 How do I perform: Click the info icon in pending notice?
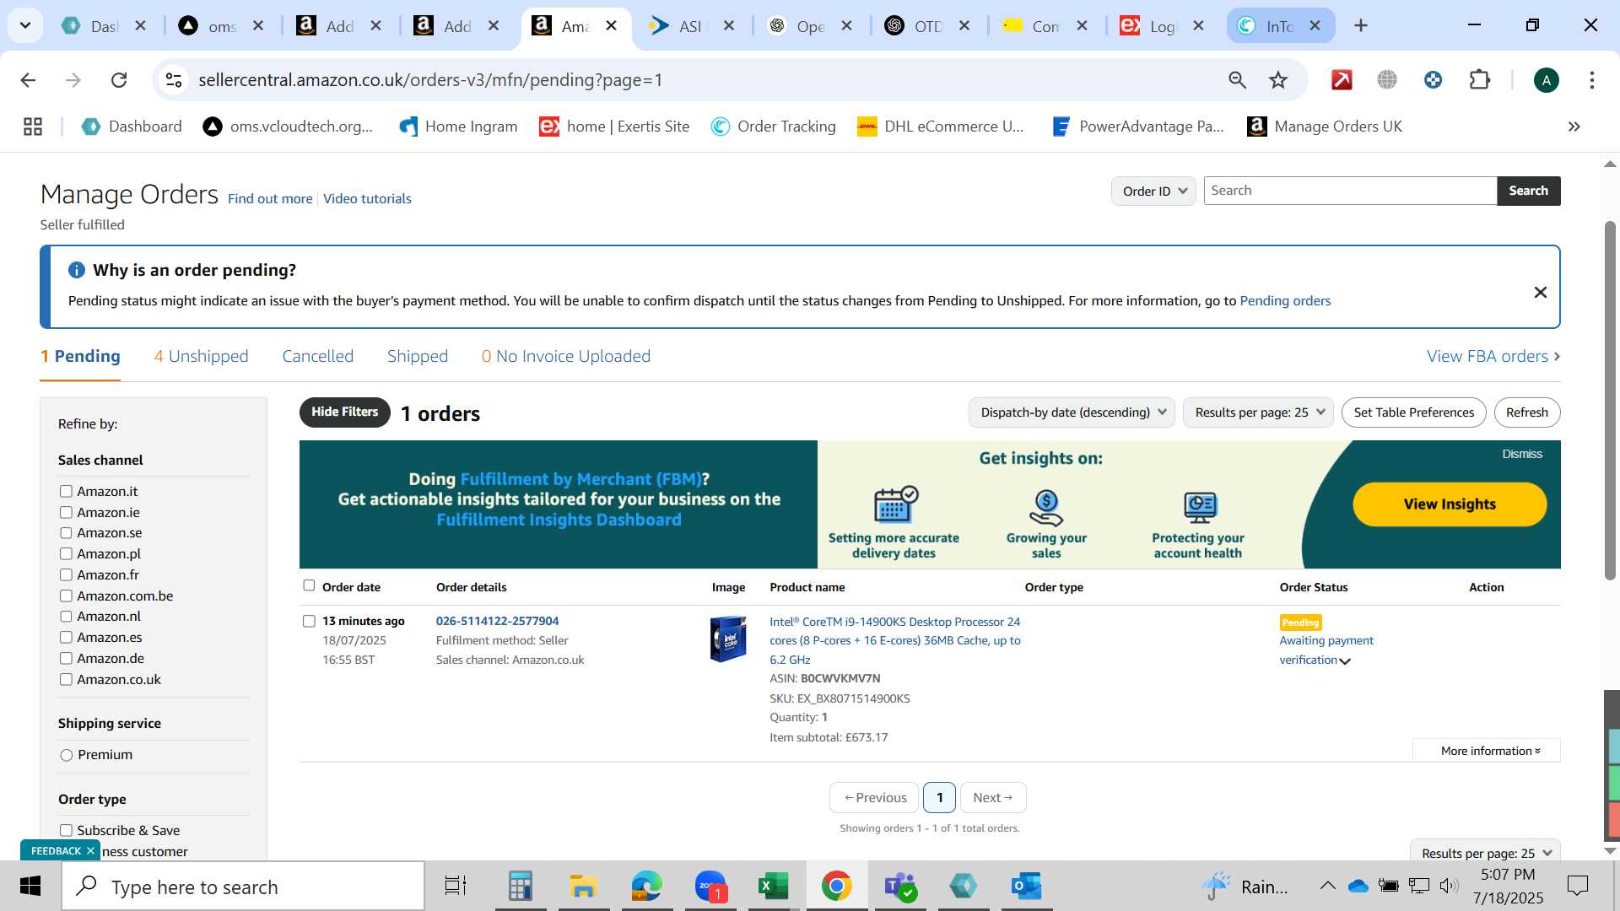tap(76, 270)
